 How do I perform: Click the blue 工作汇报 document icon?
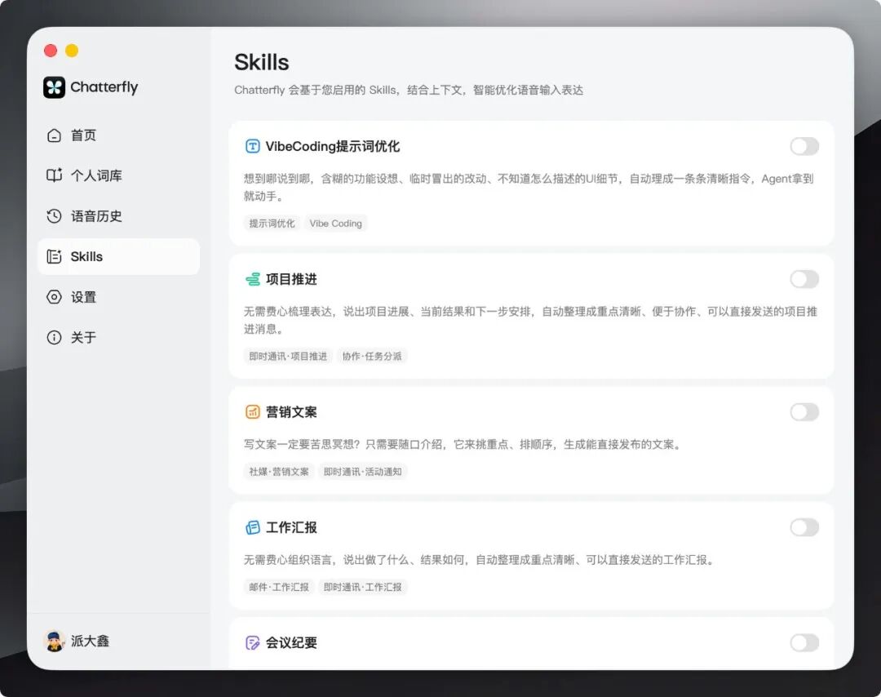[x=252, y=527]
